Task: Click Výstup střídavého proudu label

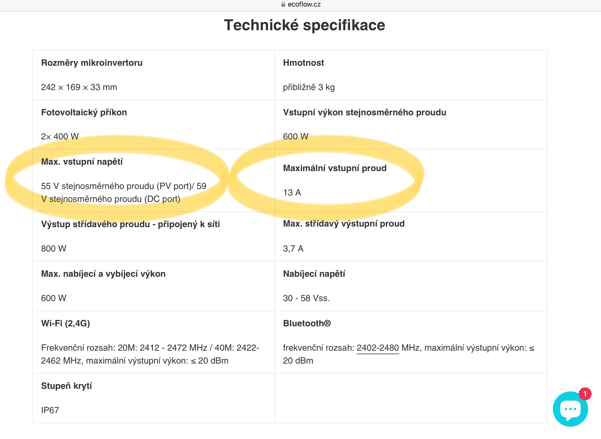Action: point(130,224)
